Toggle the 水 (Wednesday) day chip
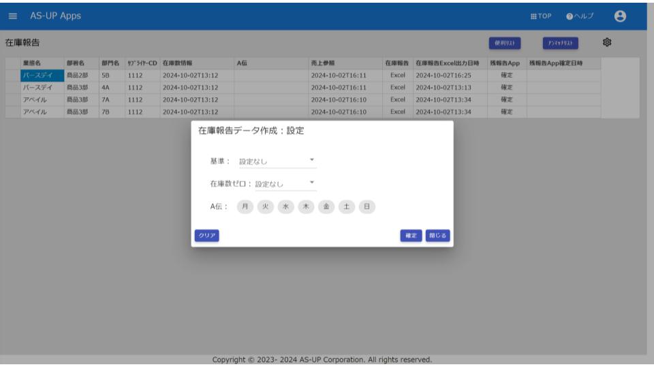This screenshot has width=654, height=367. click(x=286, y=207)
